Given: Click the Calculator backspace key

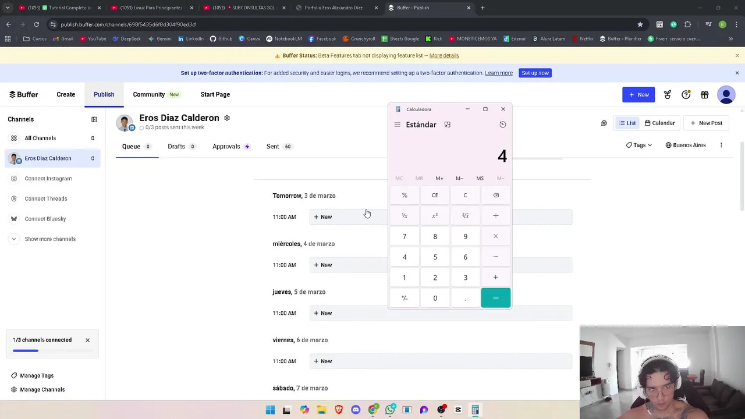Looking at the screenshot, I should point(496,195).
